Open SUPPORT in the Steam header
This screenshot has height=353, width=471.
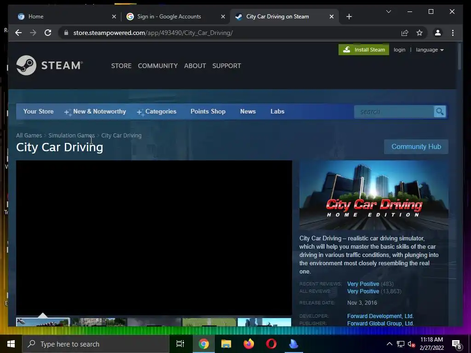coord(226,66)
